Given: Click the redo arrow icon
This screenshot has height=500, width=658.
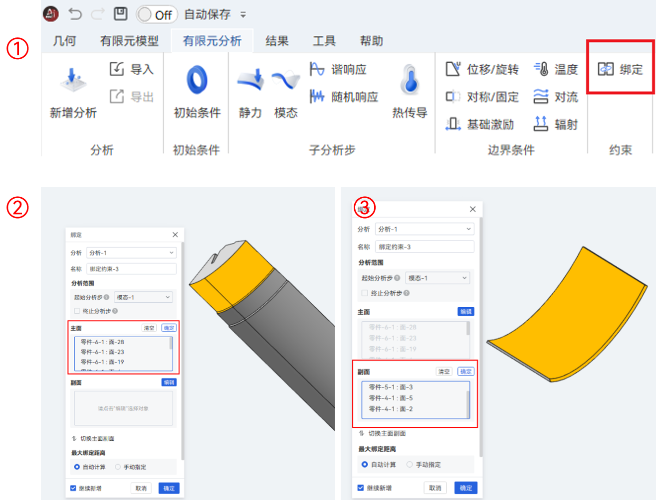Looking at the screenshot, I should [97, 14].
